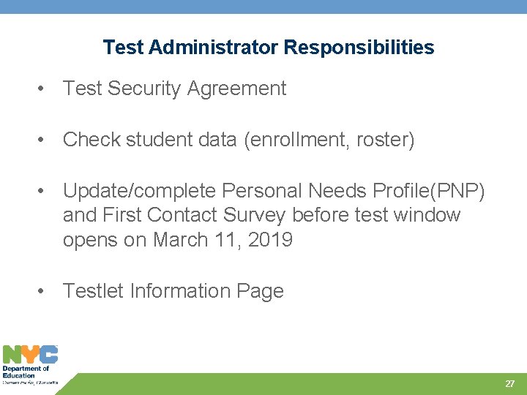The height and width of the screenshot is (395, 527).
Task: Click the Department of Education text
Action: coord(26,372)
